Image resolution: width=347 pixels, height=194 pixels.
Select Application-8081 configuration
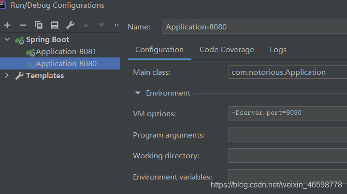[x=60, y=52]
